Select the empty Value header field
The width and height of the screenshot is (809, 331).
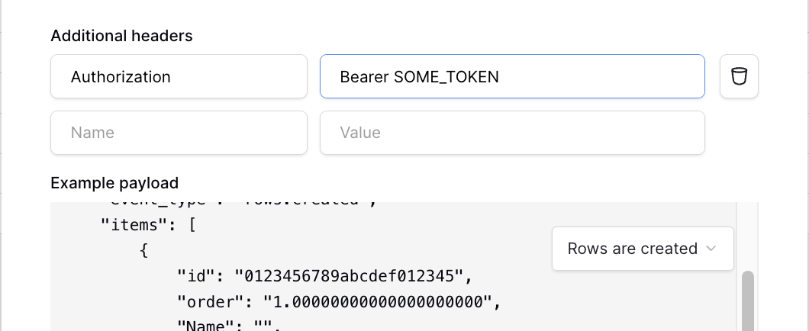[x=512, y=133]
